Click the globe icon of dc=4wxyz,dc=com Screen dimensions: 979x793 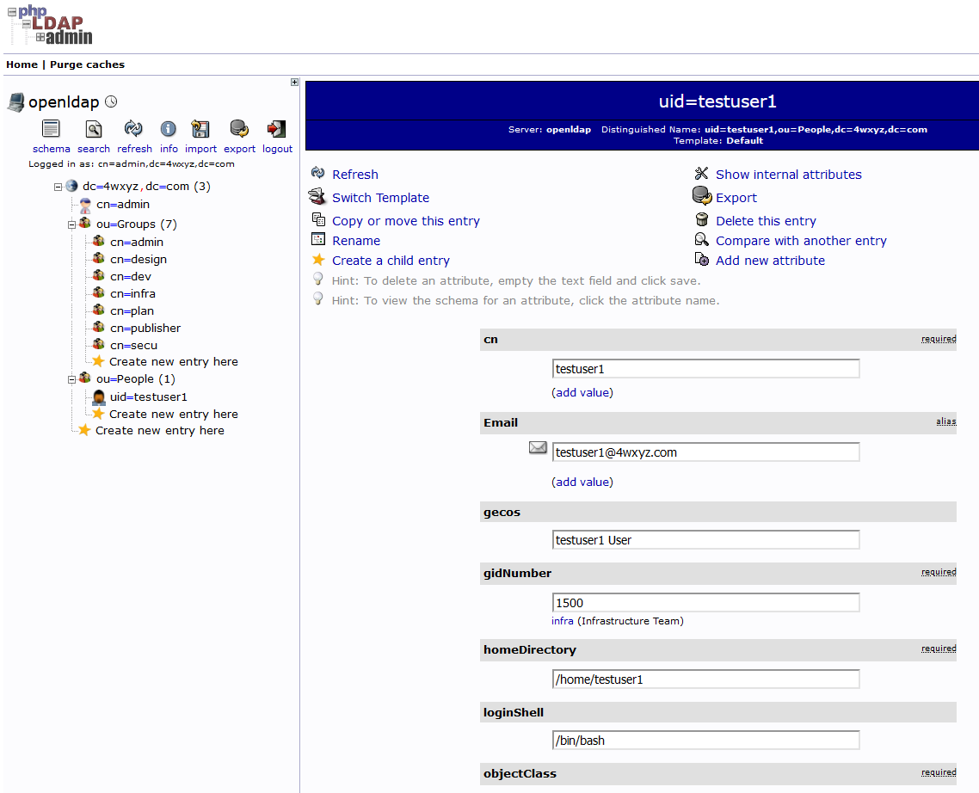(x=71, y=186)
